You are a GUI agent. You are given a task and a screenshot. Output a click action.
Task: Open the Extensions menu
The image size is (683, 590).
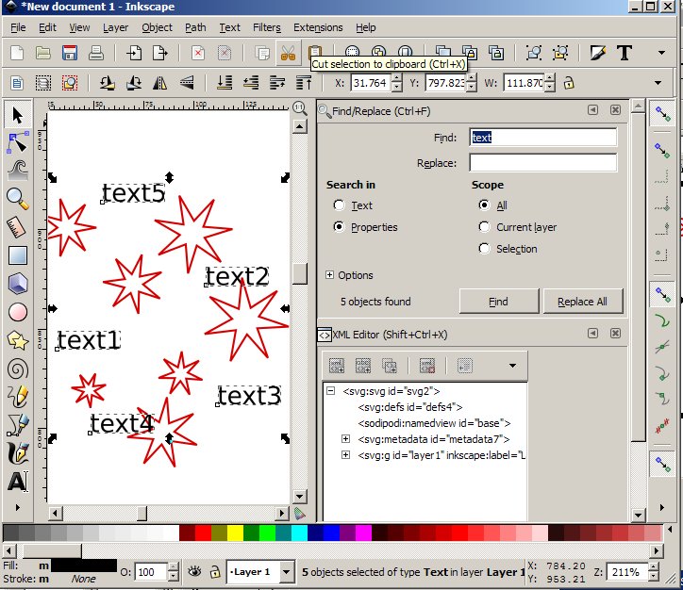[318, 27]
